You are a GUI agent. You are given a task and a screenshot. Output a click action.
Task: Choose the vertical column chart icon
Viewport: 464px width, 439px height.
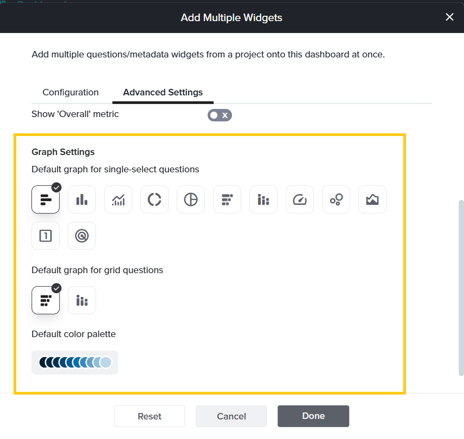(x=82, y=199)
